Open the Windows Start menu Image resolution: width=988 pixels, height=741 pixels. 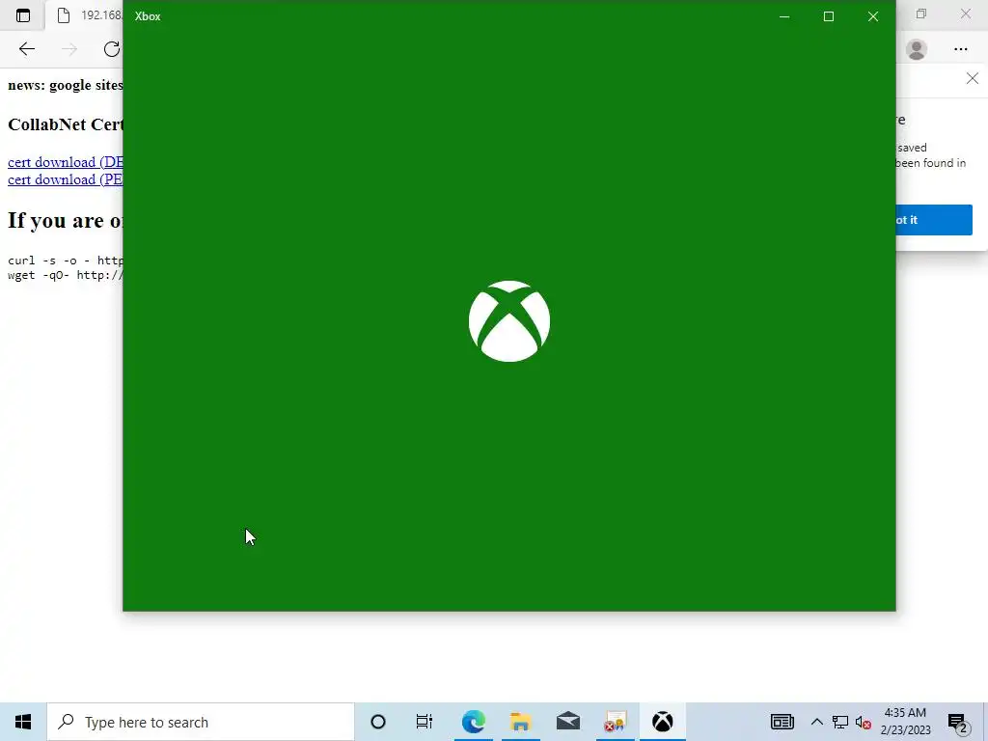[23, 722]
